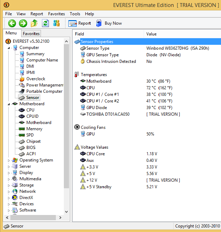Click the Up folder toolbar icon
Image resolution: width=221 pixels, height=232 pixels.
click(34, 23)
